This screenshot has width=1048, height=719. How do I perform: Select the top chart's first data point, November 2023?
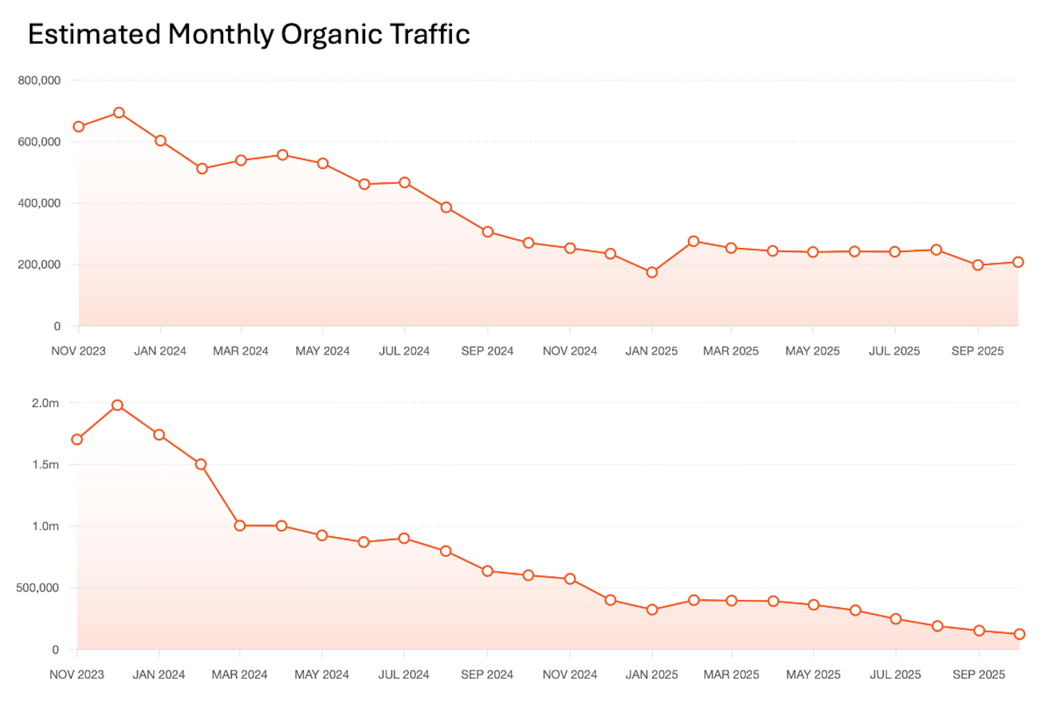click(x=79, y=127)
